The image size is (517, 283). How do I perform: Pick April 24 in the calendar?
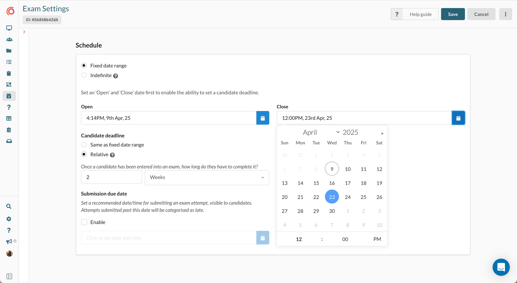coord(348,197)
